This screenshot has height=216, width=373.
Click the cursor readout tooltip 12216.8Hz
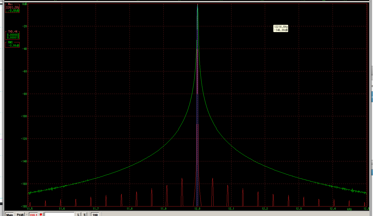(x=281, y=28)
